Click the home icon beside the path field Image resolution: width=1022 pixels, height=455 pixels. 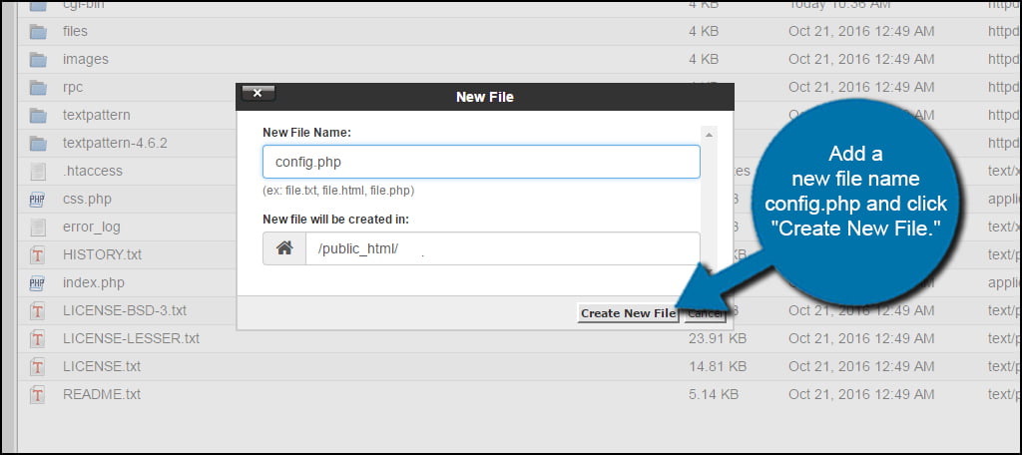[x=284, y=248]
